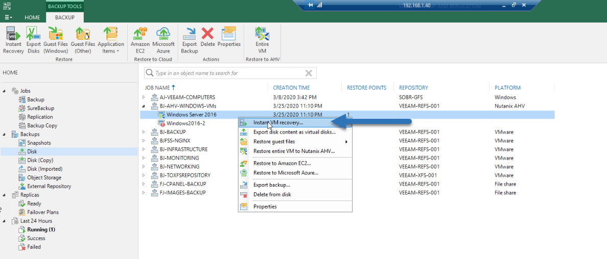Image resolution: width=607 pixels, height=259 pixels.
Task: Sort by the CREATION TIME column header
Action: tap(291, 88)
